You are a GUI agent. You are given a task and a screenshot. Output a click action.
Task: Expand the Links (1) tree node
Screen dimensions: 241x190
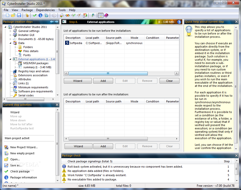pyautogui.click(x=11, y=83)
